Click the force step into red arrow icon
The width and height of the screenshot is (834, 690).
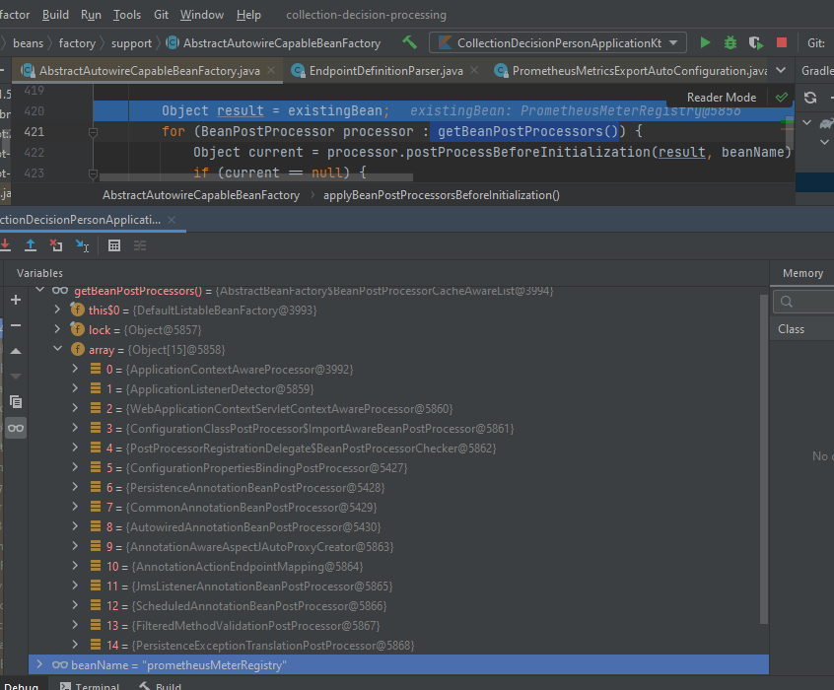tap(5, 245)
